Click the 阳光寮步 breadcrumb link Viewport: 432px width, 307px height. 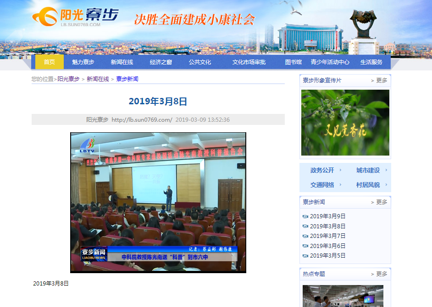pyautogui.click(x=69, y=79)
